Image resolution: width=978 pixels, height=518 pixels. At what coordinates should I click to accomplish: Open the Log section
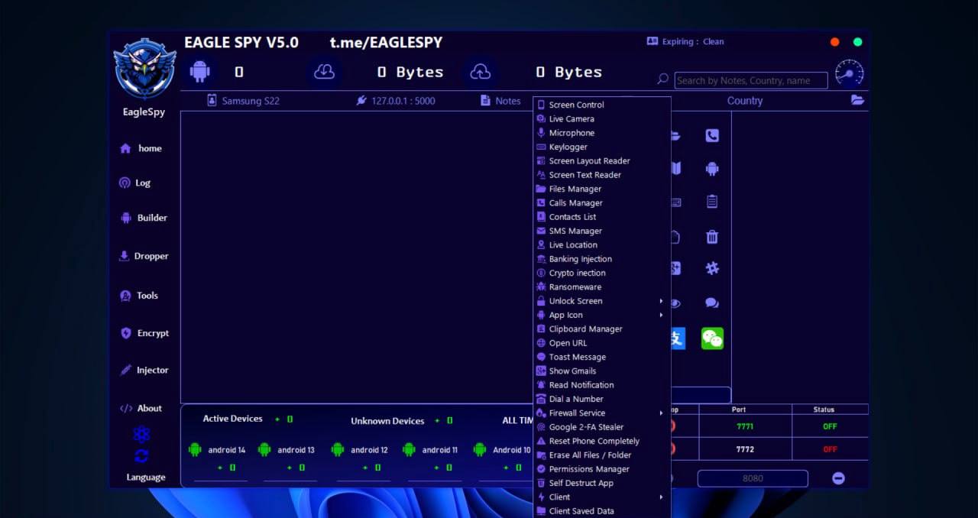(x=134, y=183)
